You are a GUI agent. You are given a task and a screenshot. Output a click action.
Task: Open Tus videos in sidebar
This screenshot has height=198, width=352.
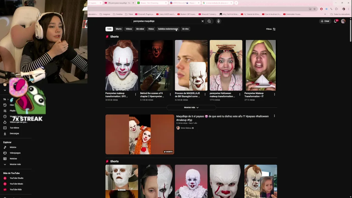click(14, 128)
